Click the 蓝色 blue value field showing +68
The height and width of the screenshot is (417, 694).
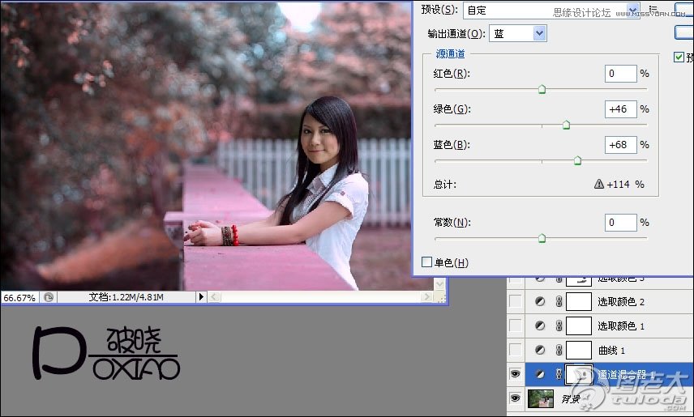click(x=620, y=145)
